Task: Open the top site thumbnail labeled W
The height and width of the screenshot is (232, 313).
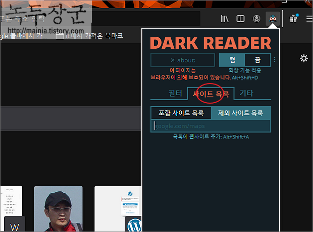Action: [x=12, y=208]
